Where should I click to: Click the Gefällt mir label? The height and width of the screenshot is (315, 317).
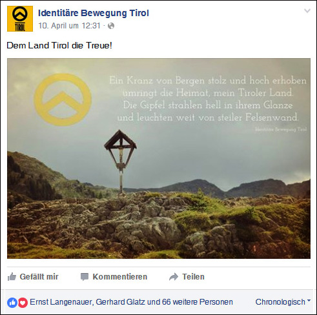coord(39,277)
